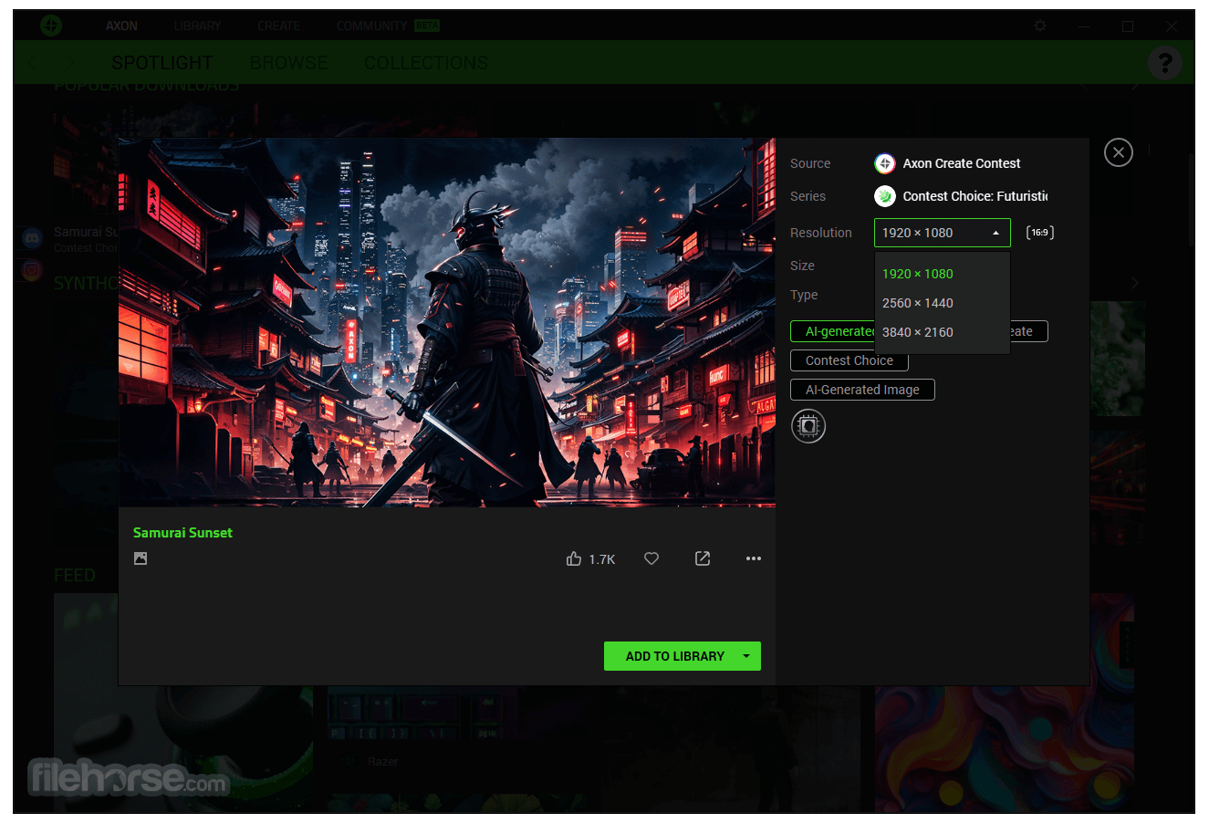
Task: Like the Samurai Sunset wallpaper with thumbs up
Action: click(x=574, y=558)
